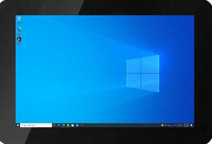The height and width of the screenshot is (144, 212).
Task: Launch Microsoft Edge from the taskbar
Action: point(64,125)
